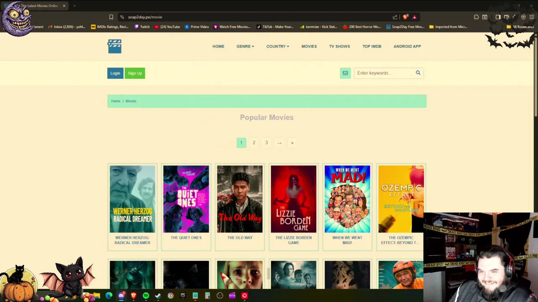Open IMDb Ratings bookmark
The height and width of the screenshot is (302, 538).
point(110,27)
